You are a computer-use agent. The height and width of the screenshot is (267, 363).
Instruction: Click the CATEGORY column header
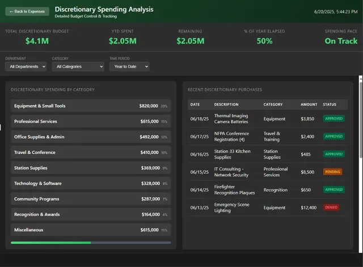pos(273,104)
